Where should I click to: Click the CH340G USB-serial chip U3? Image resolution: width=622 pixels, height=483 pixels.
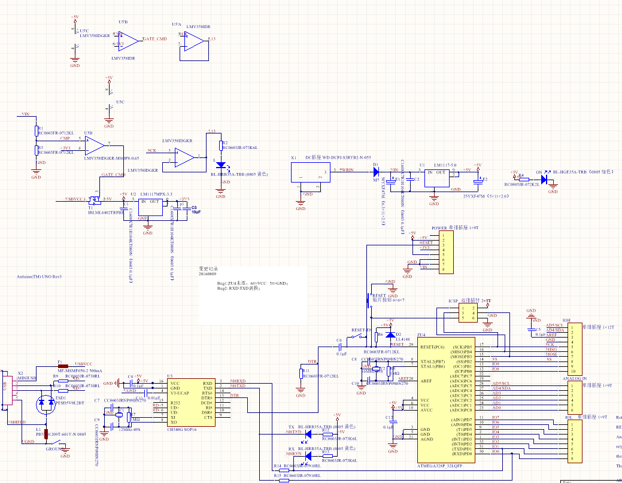point(190,401)
